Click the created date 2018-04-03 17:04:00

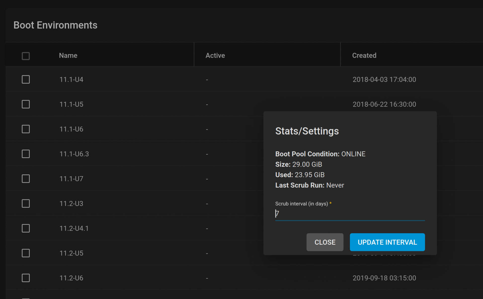pos(384,80)
